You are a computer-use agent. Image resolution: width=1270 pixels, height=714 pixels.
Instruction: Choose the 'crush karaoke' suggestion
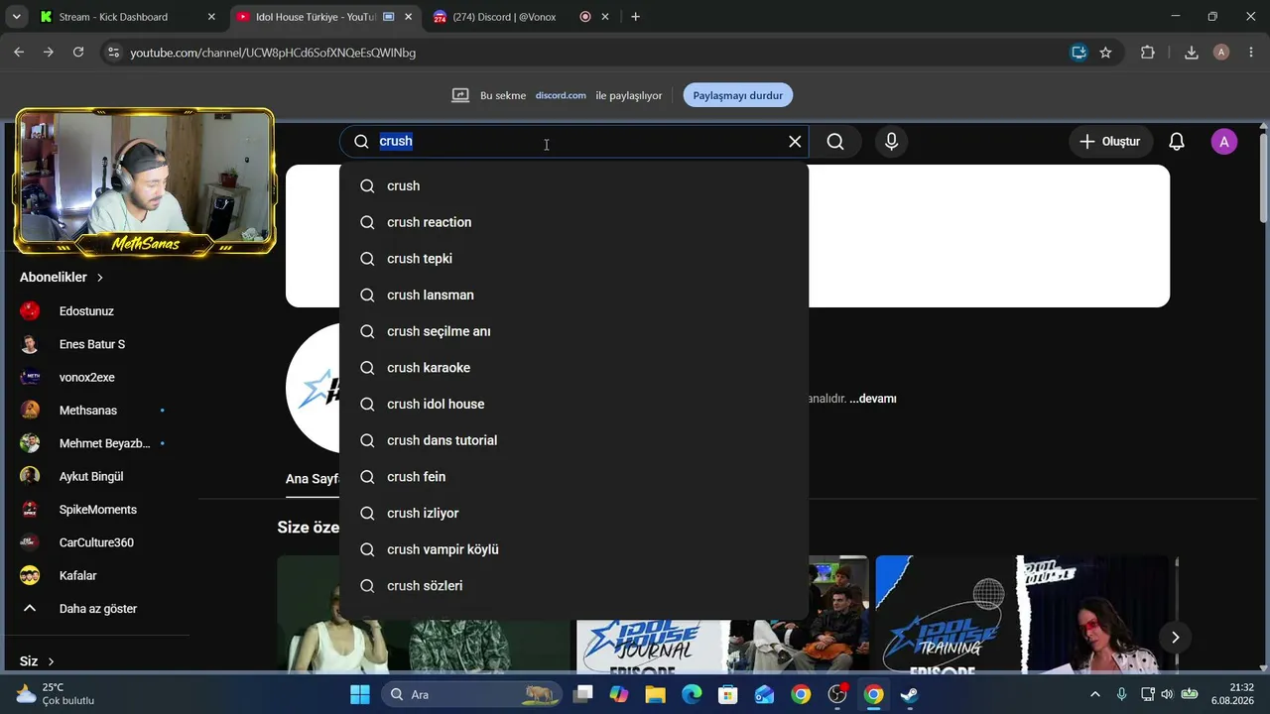tap(573, 368)
